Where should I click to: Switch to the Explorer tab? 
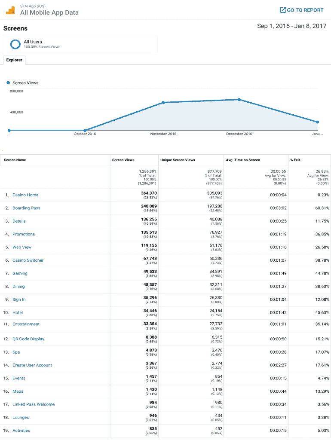pyautogui.click(x=14, y=60)
